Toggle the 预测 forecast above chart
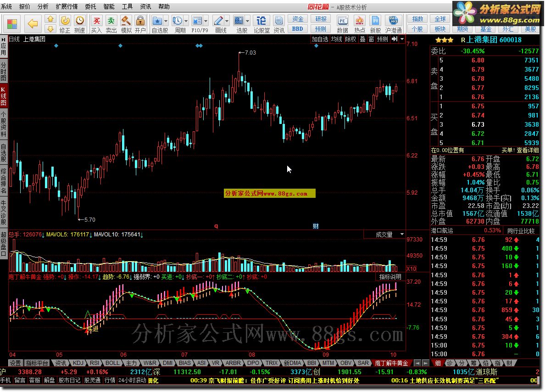 coord(382,39)
